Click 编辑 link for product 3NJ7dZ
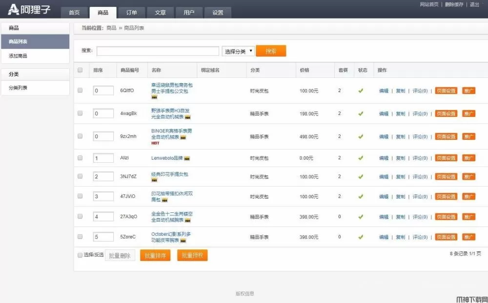The height and width of the screenshot is (303, 488). pos(384,177)
